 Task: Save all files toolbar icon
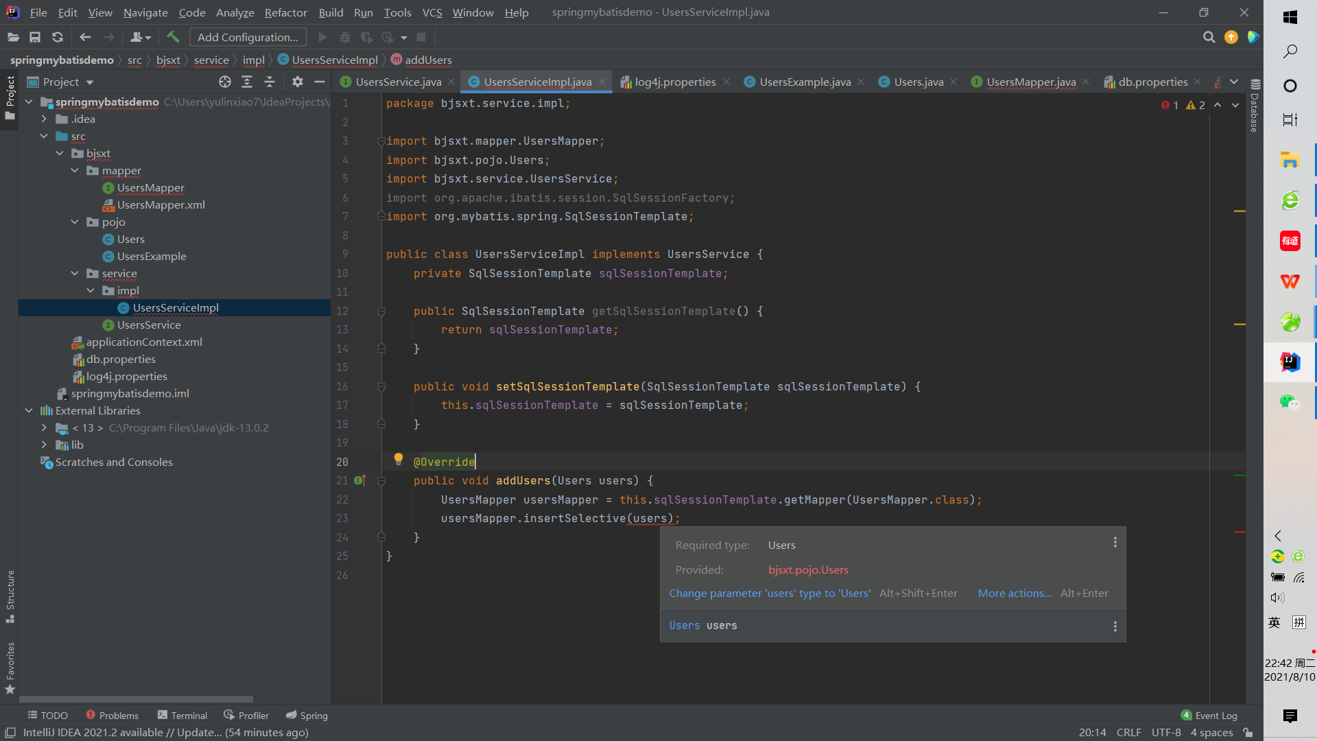35,37
